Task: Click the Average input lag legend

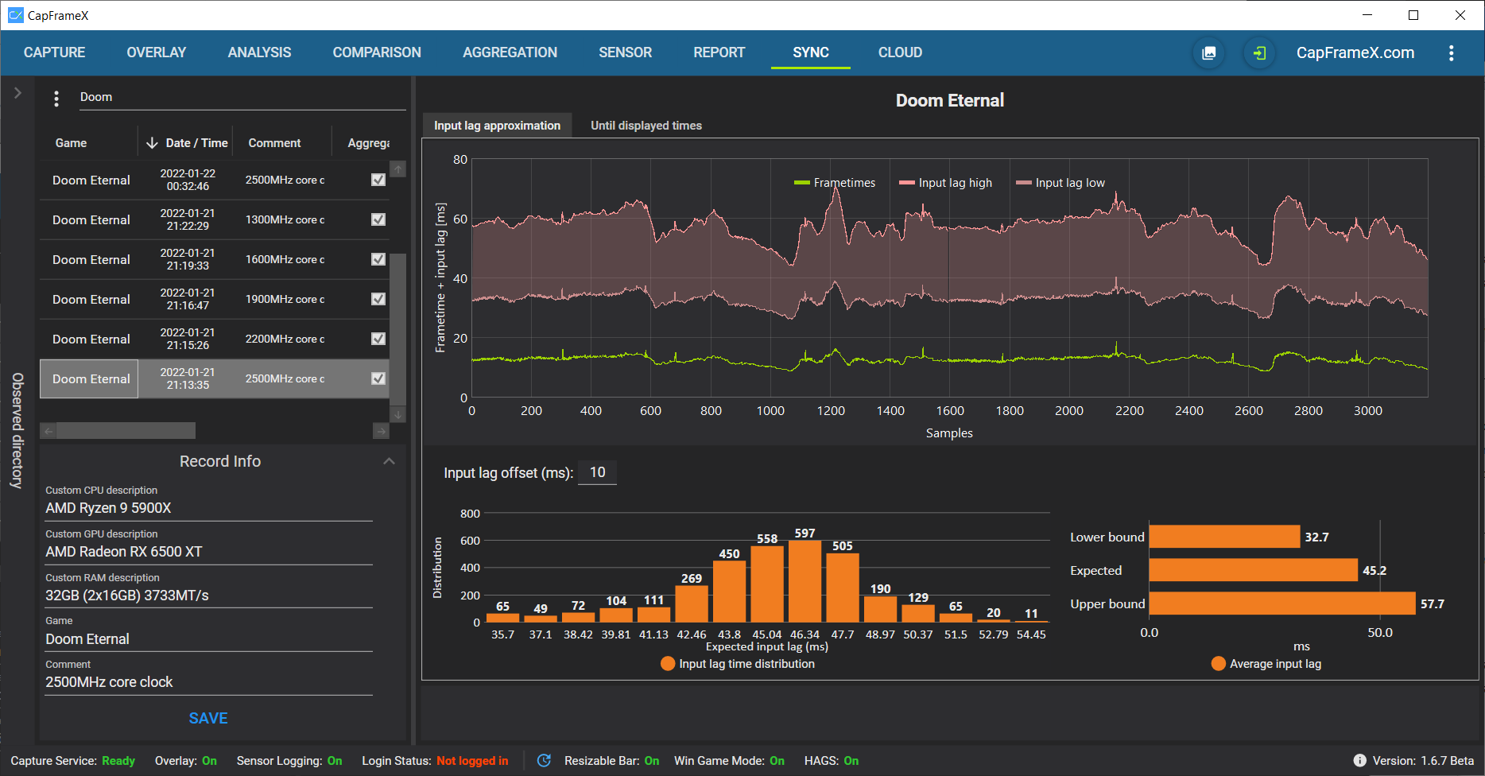Action: point(1266,664)
